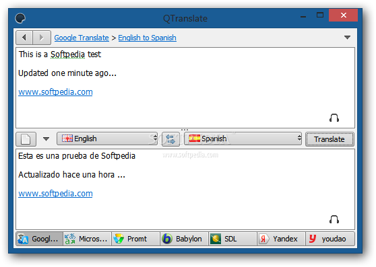This screenshot has height=267, width=376.
Task: Click 'Esta es una prueba de Softpedia' text
Action: [x=77, y=156]
